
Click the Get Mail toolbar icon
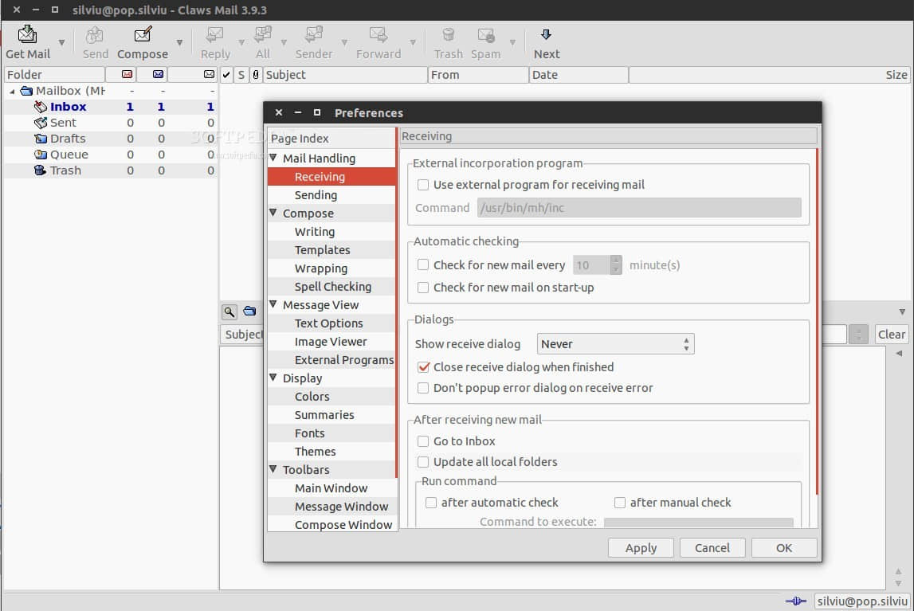click(x=28, y=35)
